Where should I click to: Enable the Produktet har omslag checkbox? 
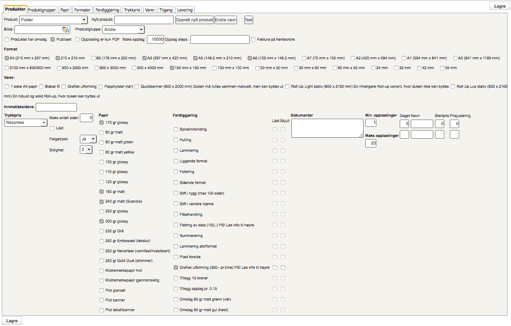tap(7, 39)
